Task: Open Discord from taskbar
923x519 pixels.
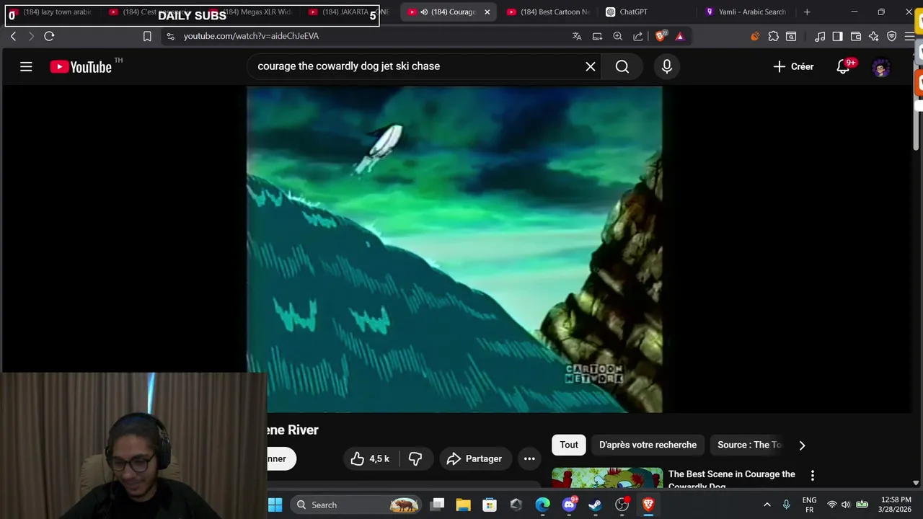Action: tap(569, 505)
